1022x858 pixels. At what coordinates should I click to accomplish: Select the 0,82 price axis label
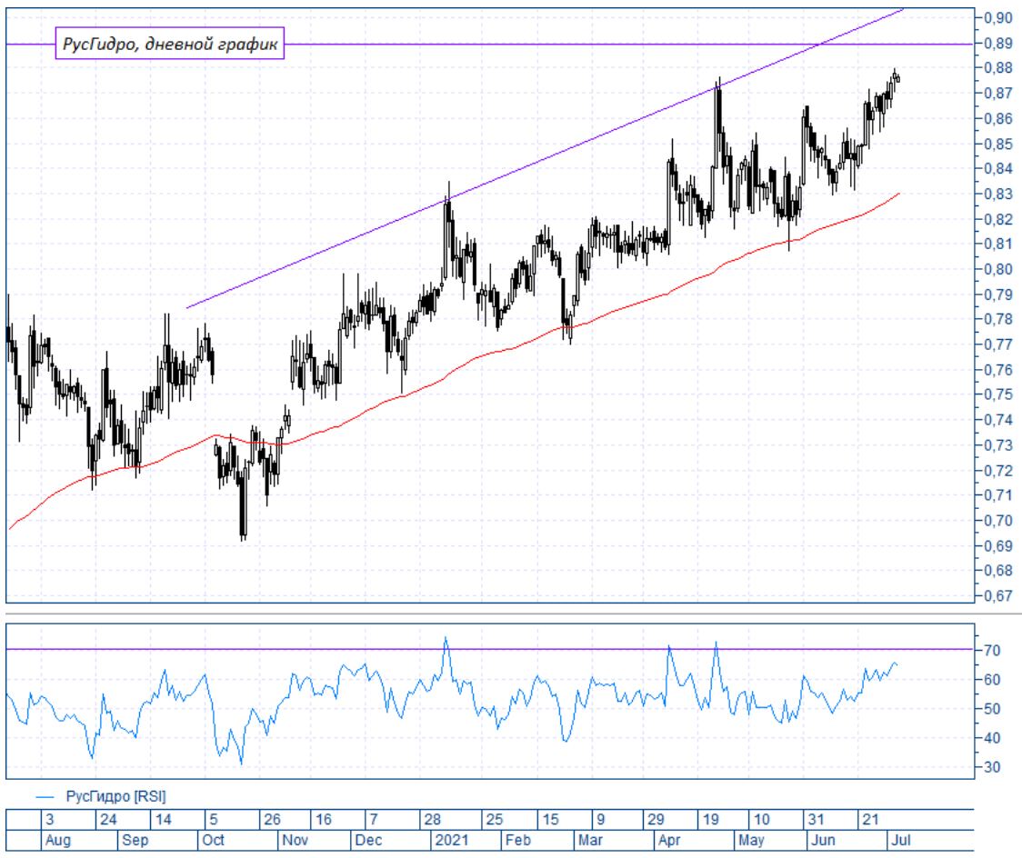click(x=997, y=219)
